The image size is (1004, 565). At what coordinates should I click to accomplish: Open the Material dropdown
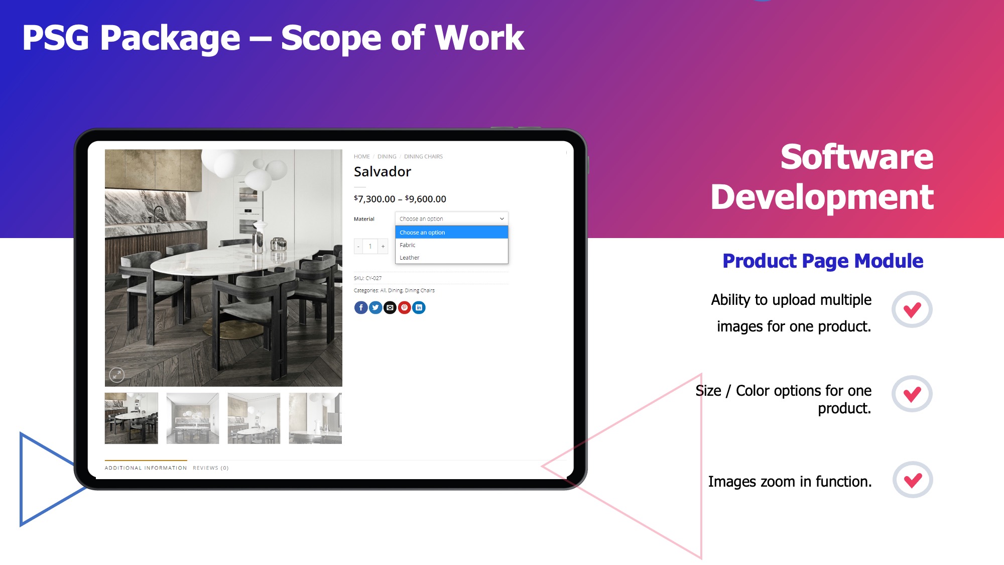tap(451, 218)
